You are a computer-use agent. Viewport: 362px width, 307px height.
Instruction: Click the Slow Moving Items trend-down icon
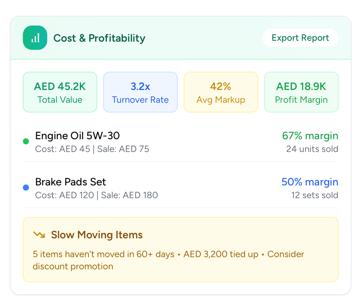pos(39,235)
